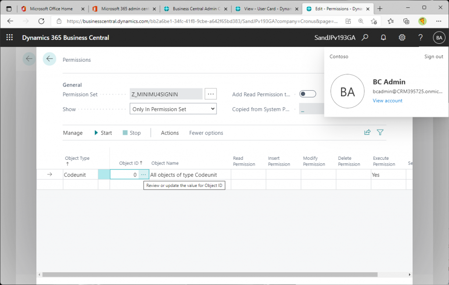Click Start recording button

(x=103, y=133)
